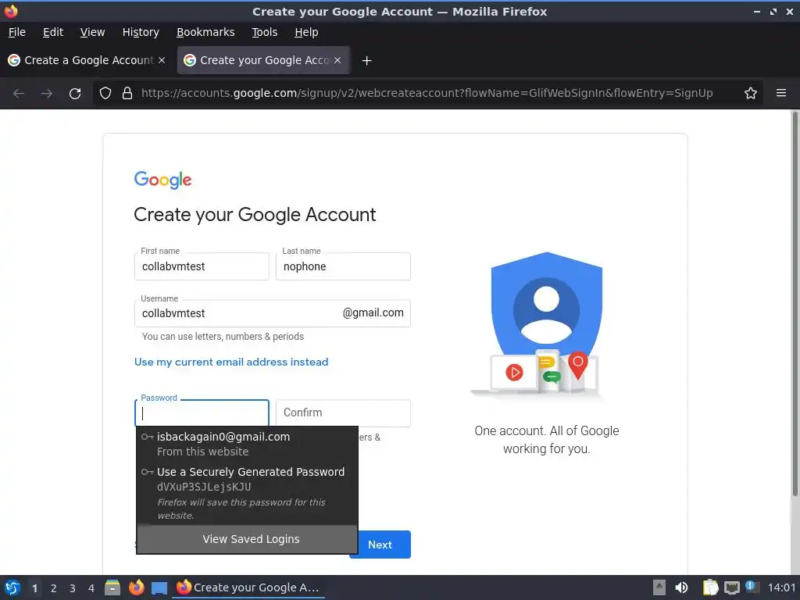800x600 pixels.
Task: Close the 'Create a Google Account' tab
Action: point(162,60)
